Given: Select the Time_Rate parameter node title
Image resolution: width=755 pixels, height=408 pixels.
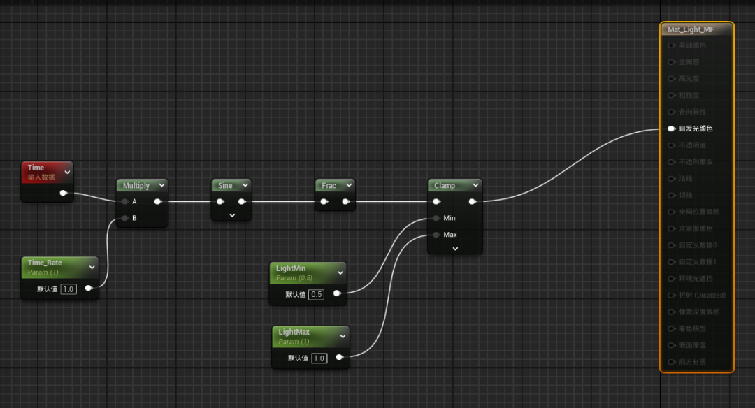Looking at the screenshot, I should tap(45, 263).
